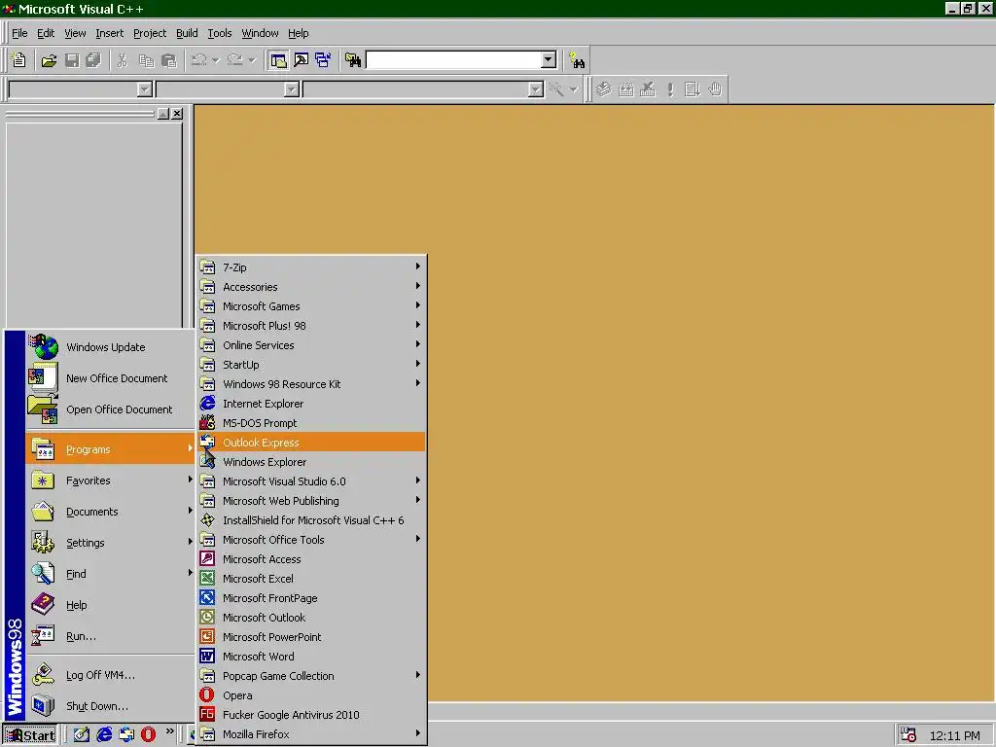The image size is (996, 747).
Task: Click the Undo arrow icon
Action: click(x=198, y=60)
